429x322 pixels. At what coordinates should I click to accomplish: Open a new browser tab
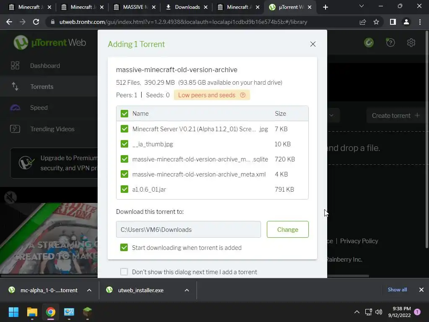(325, 7)
